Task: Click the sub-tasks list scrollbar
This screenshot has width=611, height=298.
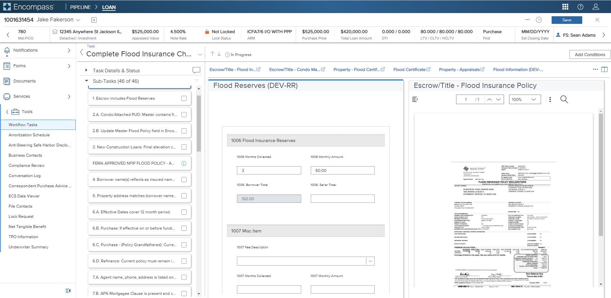Action: tap(199, 124)
